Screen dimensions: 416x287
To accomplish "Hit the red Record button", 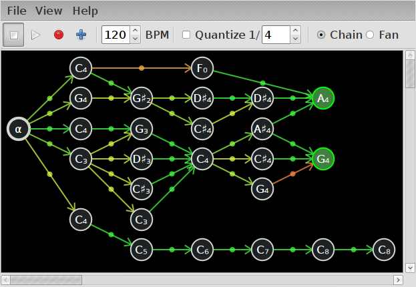I will tap(58, 35).
